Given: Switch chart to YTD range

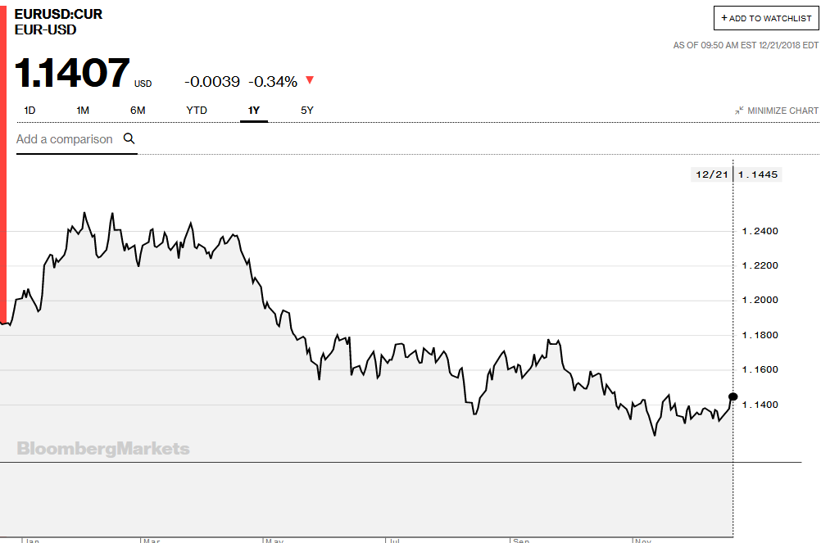Looking at the screenshot, I should click(x=197, y=110).
